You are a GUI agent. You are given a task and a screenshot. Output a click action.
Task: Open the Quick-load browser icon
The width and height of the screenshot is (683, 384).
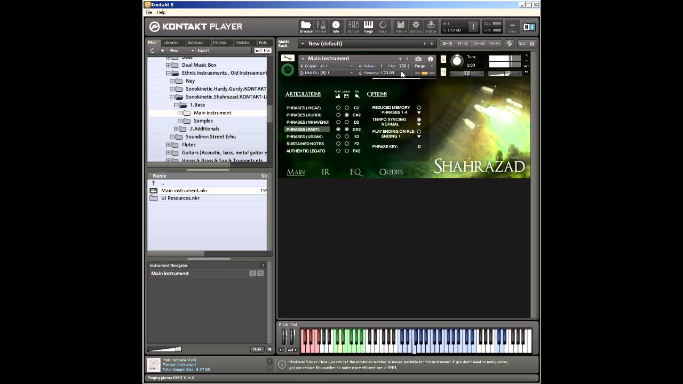coord(383,27)
